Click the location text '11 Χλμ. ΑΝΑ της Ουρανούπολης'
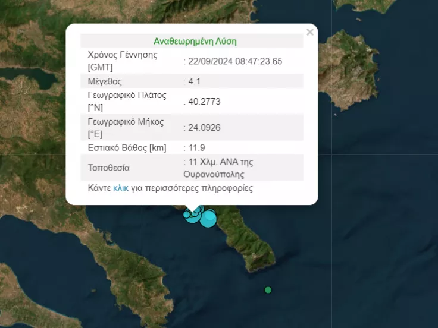Image resolution: width=438 pixels, height=328 pixels. click(x=219, y=168)
